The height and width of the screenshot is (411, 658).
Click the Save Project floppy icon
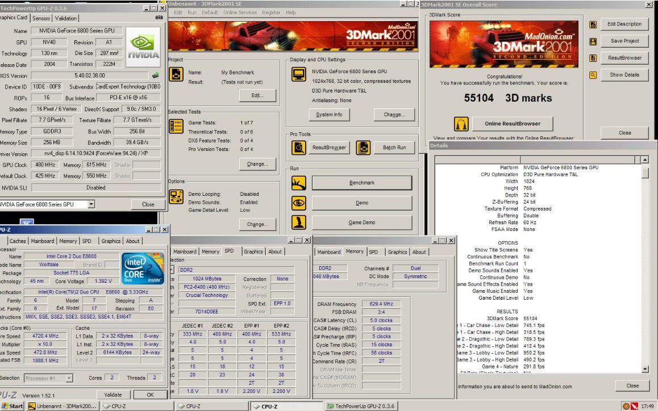coord(593,41)
